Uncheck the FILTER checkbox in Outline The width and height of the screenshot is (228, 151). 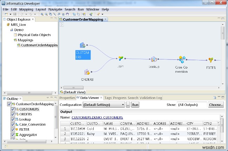[x=13, y=129]
